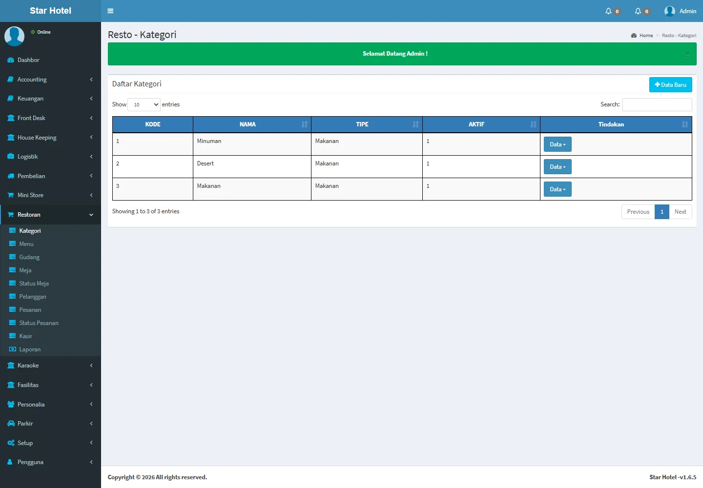
Task: Toggle the sidebar with the hamburger icon
Action: pyautogui.click(x=110, y=11)
